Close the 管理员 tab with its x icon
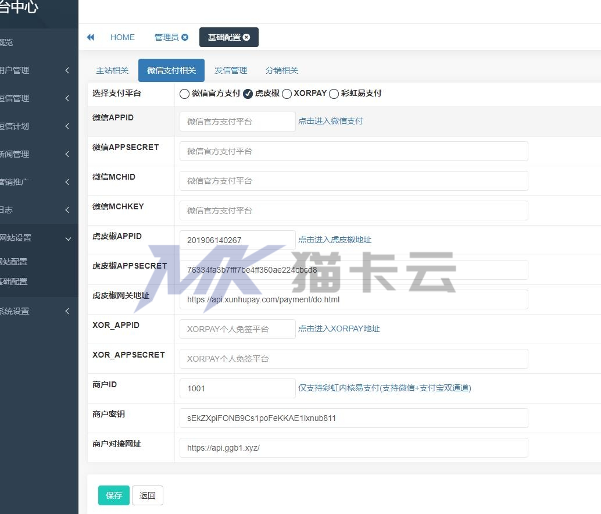Viewport: 601px width, 514px height. (x=185, y=37)
